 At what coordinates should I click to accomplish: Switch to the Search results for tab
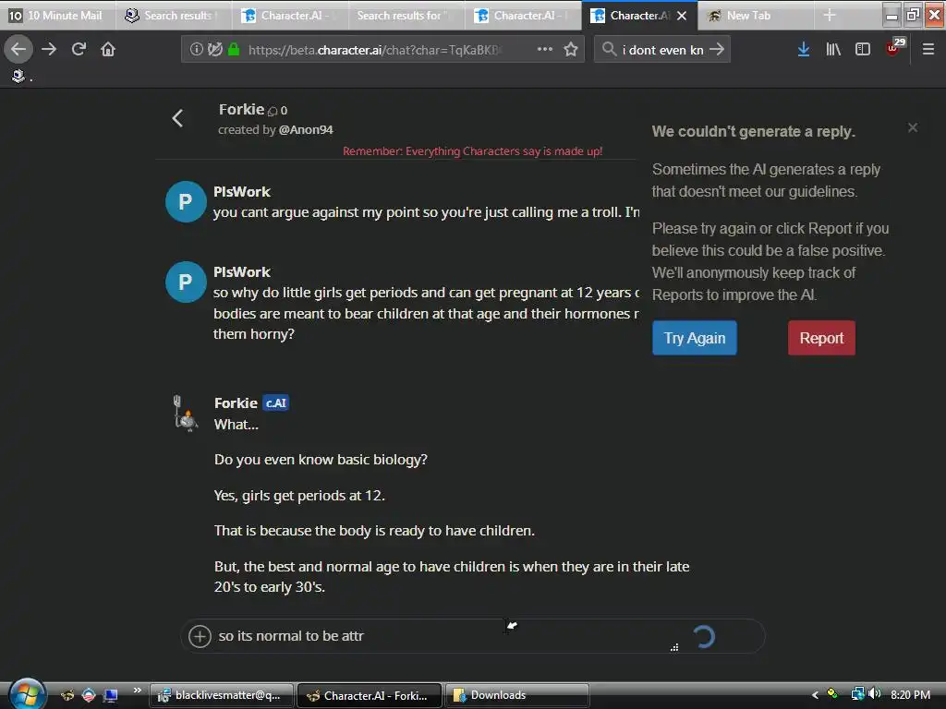[406, 16]
